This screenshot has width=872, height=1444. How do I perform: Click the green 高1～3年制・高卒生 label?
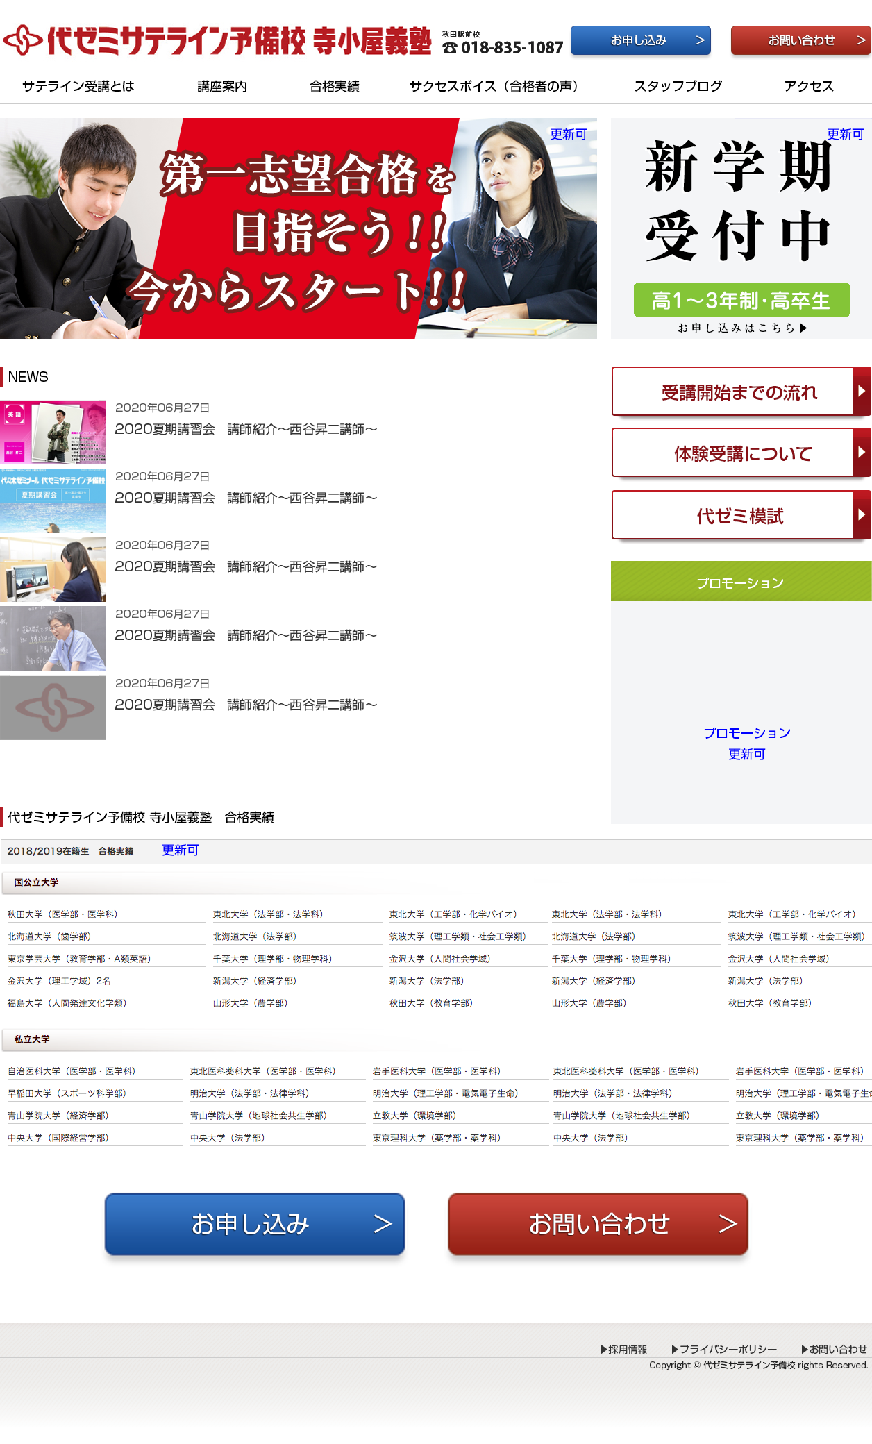coord(741,300)
